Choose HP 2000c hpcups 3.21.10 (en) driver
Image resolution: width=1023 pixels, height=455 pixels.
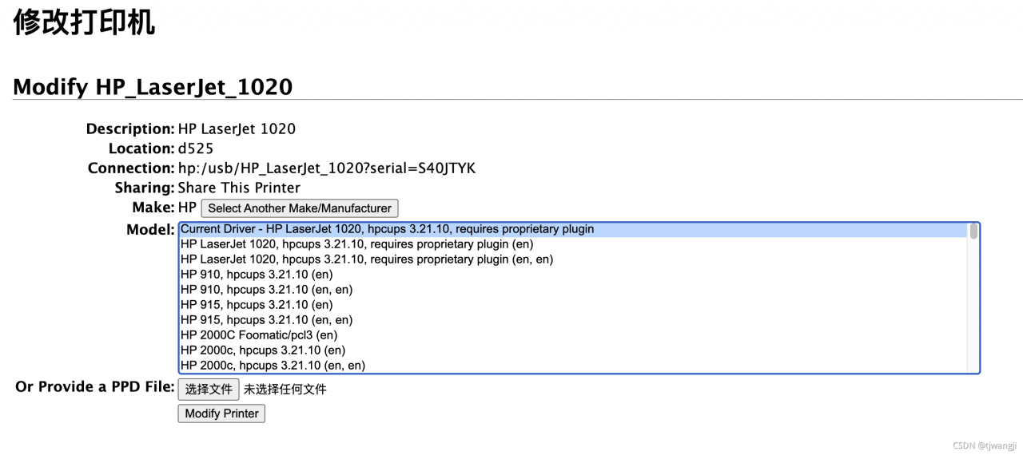coord(263,350)
